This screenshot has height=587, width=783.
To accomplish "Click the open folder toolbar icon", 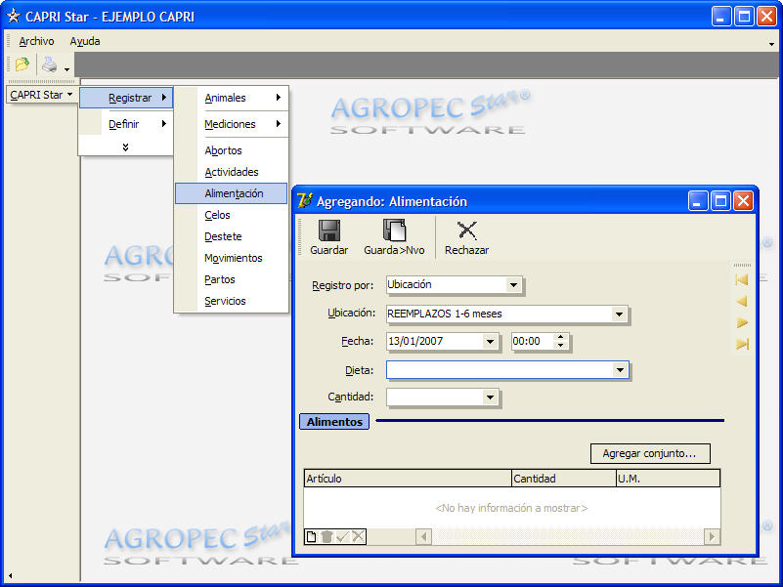I will (x=22, y=64).
